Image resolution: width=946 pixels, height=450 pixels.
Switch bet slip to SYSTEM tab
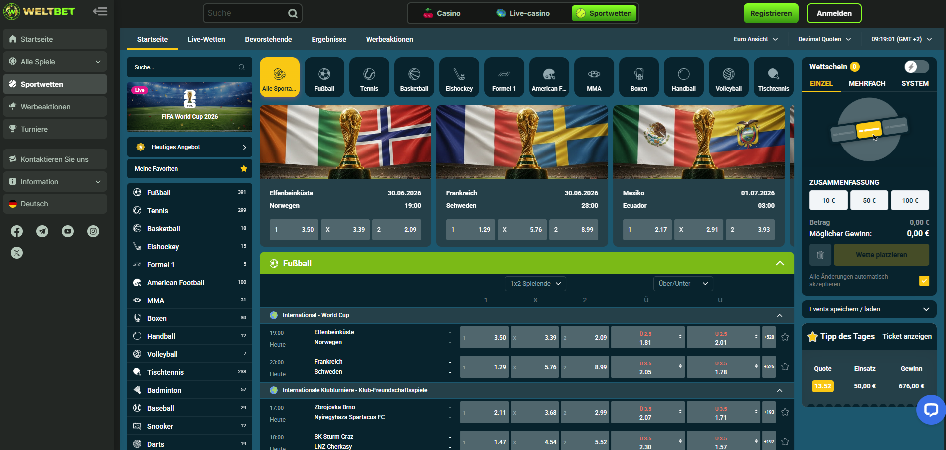click(x=915, y=83)
